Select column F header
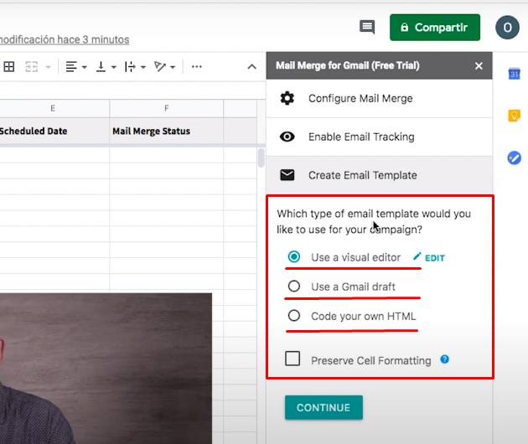The image size is (528, 444). (x=166, y=108)
